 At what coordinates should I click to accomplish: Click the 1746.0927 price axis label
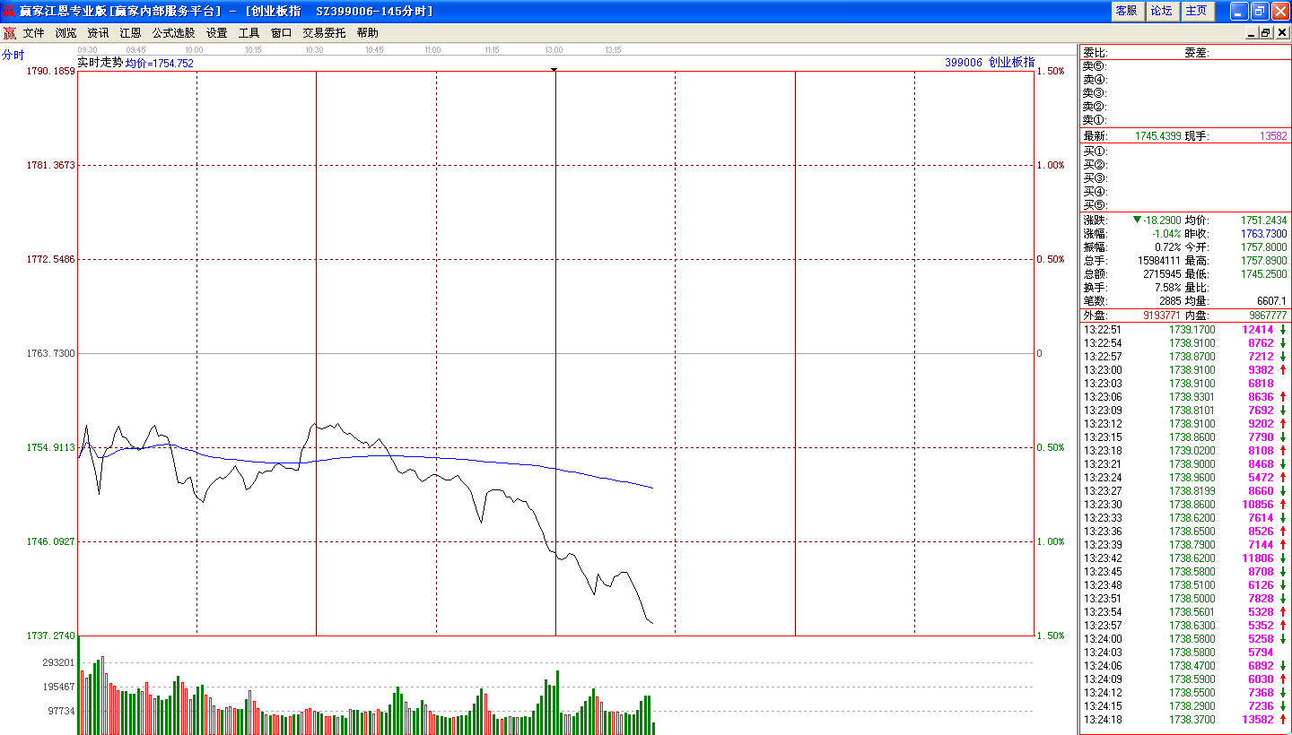(x=51, y=541)
